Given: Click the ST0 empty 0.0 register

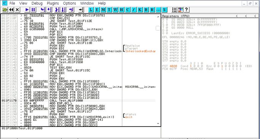Looking at the screenshot, I should [174, 41].
